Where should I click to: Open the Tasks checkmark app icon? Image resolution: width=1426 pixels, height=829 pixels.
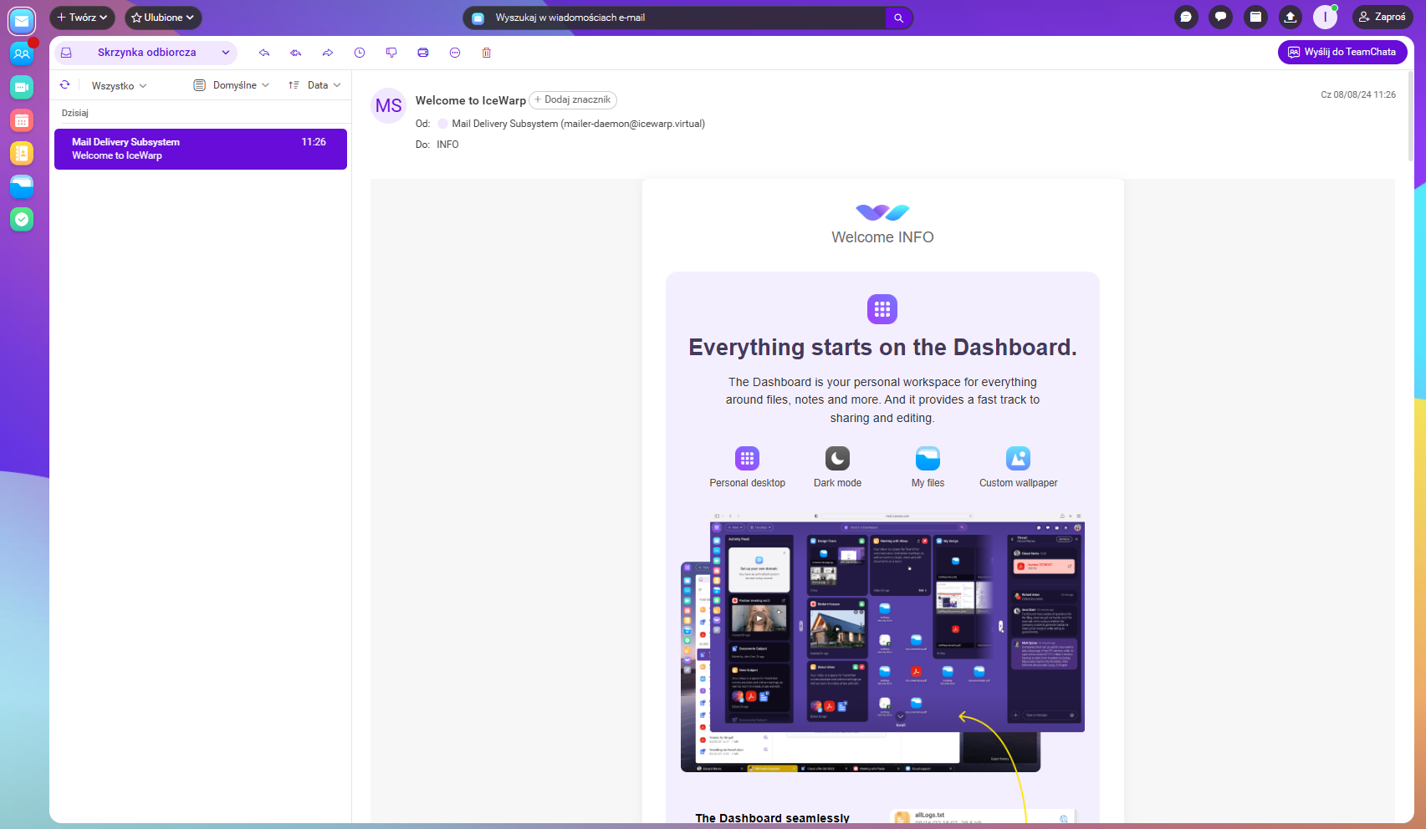(22, 219)
